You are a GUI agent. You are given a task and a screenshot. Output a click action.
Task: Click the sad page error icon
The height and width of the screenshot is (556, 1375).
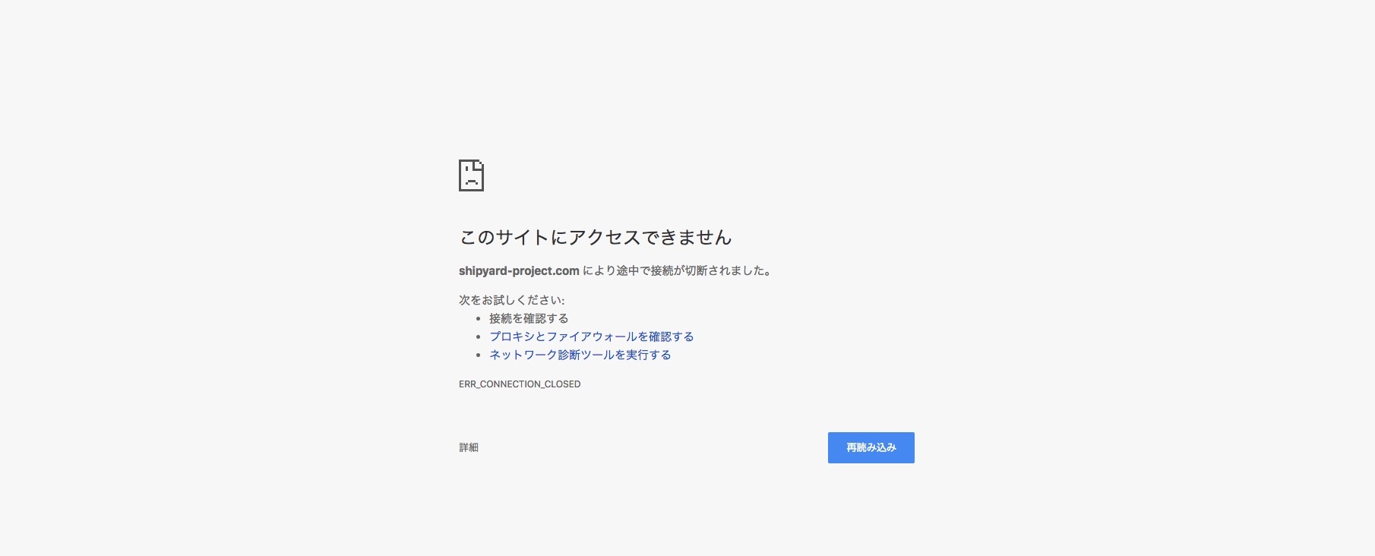(471, 175)
